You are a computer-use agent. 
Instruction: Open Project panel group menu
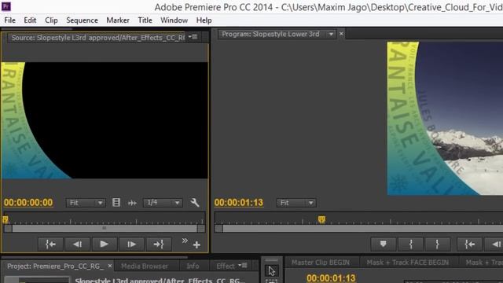point(243,266)
